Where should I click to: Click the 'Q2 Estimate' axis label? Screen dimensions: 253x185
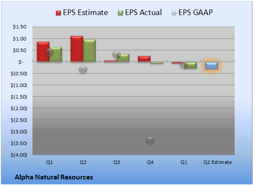tap(218, 162)
